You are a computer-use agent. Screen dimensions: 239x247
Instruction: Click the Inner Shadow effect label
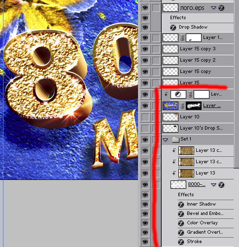[202, 204]
